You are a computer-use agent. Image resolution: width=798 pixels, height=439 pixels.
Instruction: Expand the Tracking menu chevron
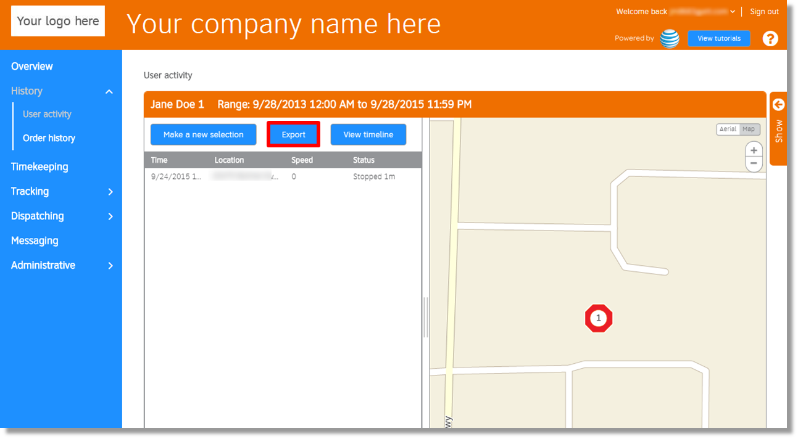click(x=110, y=192)
